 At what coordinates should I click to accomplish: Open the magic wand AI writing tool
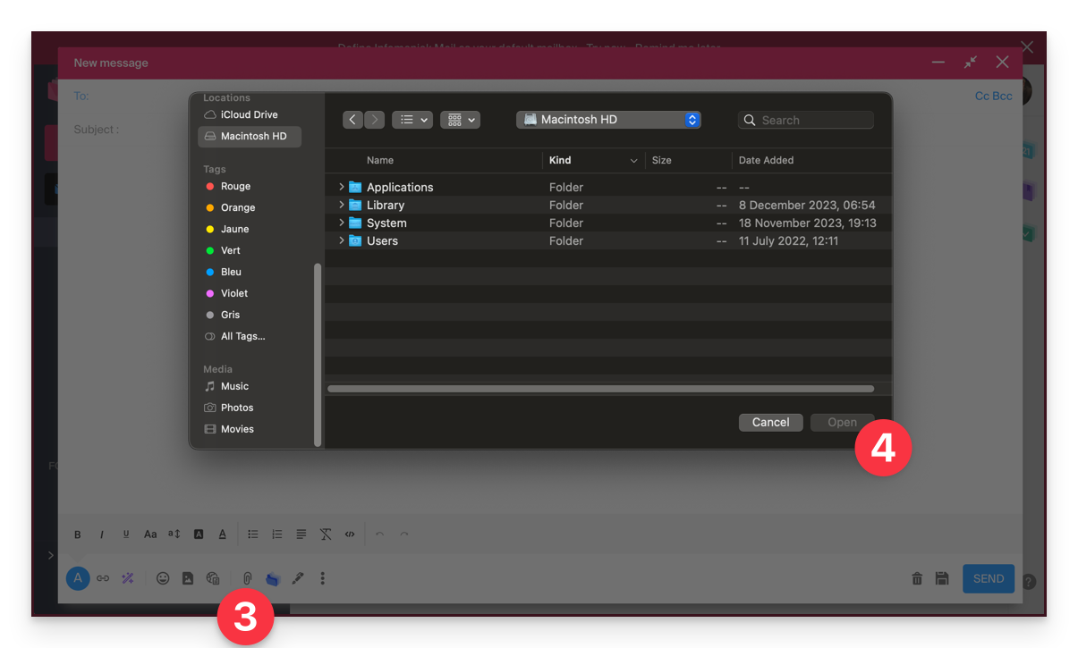(x=128, y=578)
